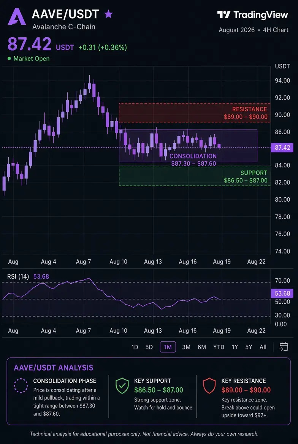Click the red shield Key Resistance icon
The image size is (298, 444).
[x=209, y=386]
